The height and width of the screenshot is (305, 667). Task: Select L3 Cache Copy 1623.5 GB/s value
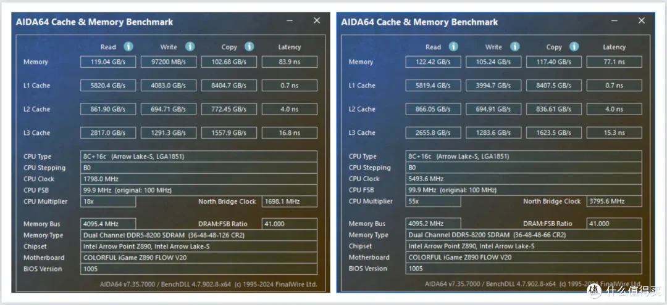554,133
